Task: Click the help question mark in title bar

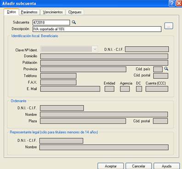Action: [x=172, y=3]
